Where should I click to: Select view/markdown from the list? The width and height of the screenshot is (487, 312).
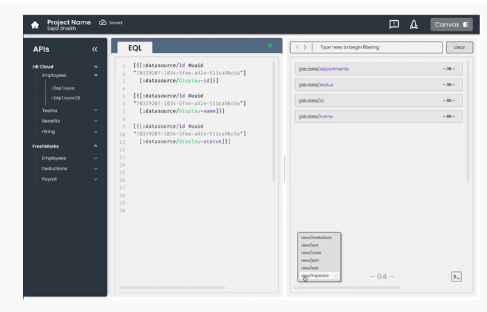[316, 238]
